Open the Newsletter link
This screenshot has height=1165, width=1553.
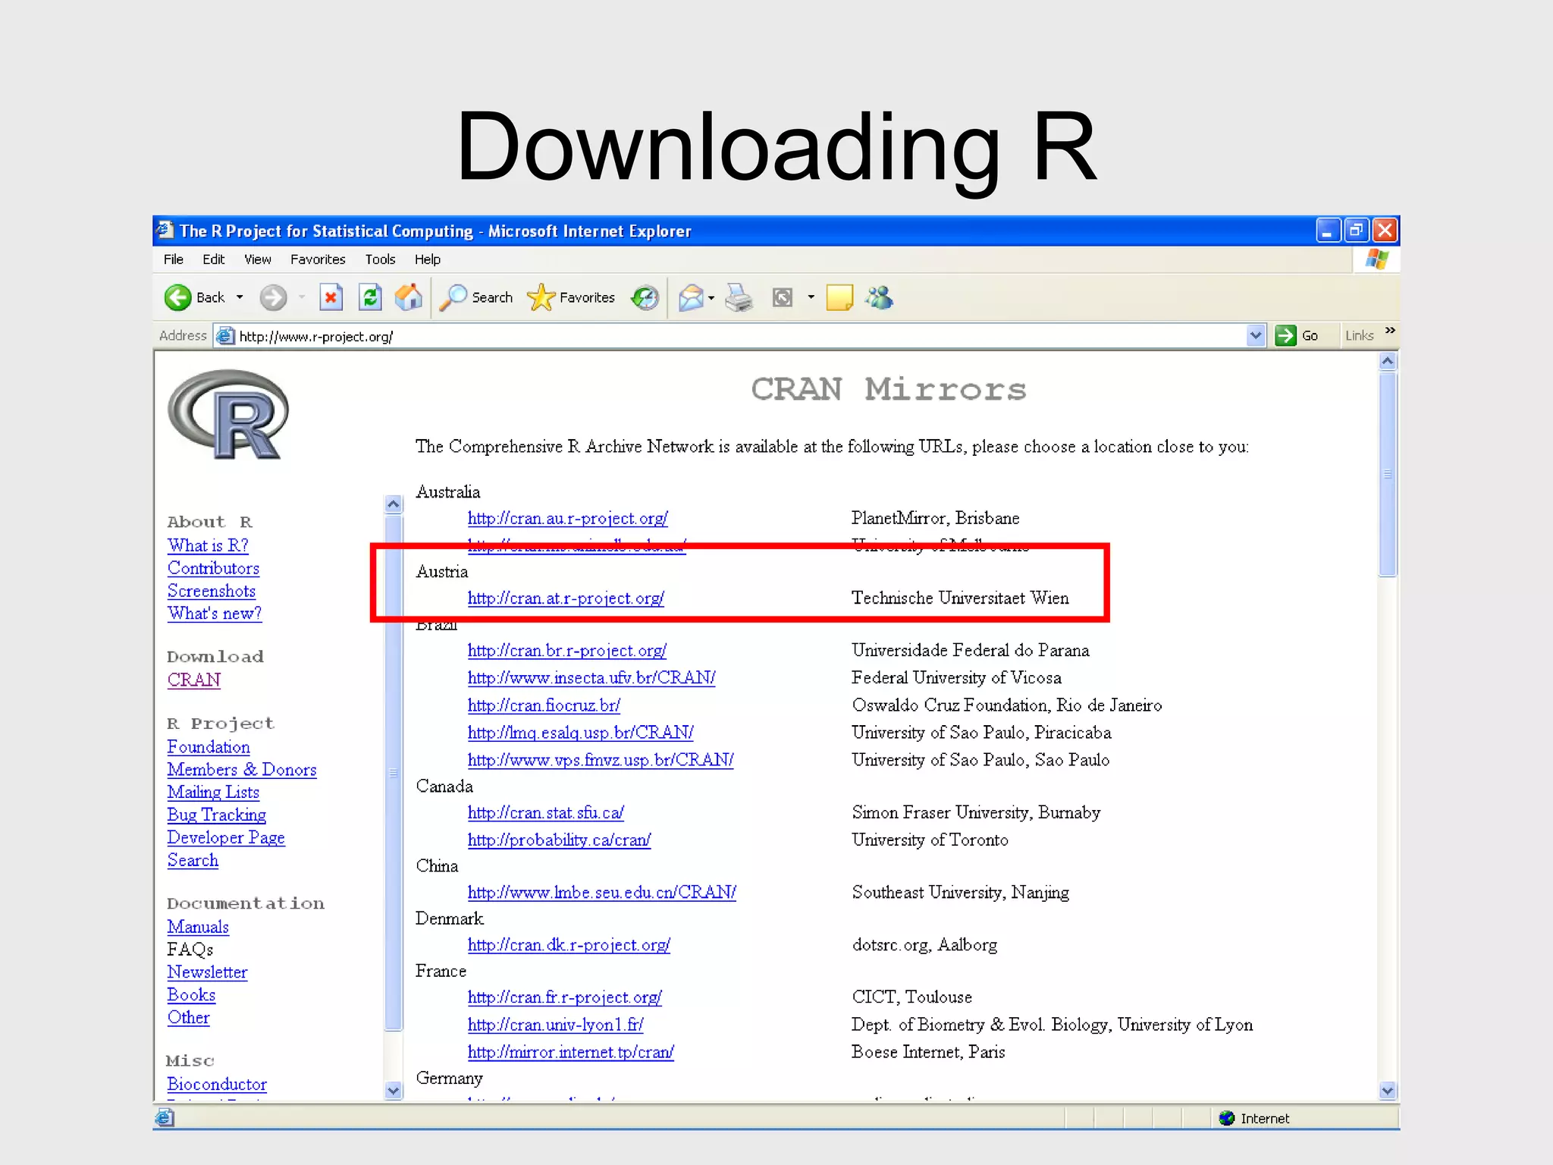(207, 972)
